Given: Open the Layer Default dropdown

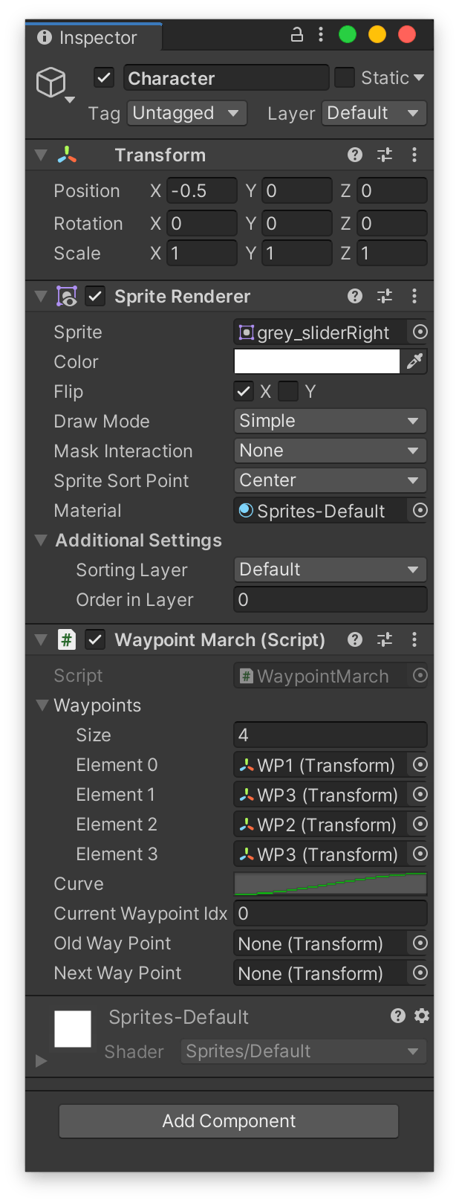Looking at the screenshot, I should pyautogui.click(x=374, y=113).
